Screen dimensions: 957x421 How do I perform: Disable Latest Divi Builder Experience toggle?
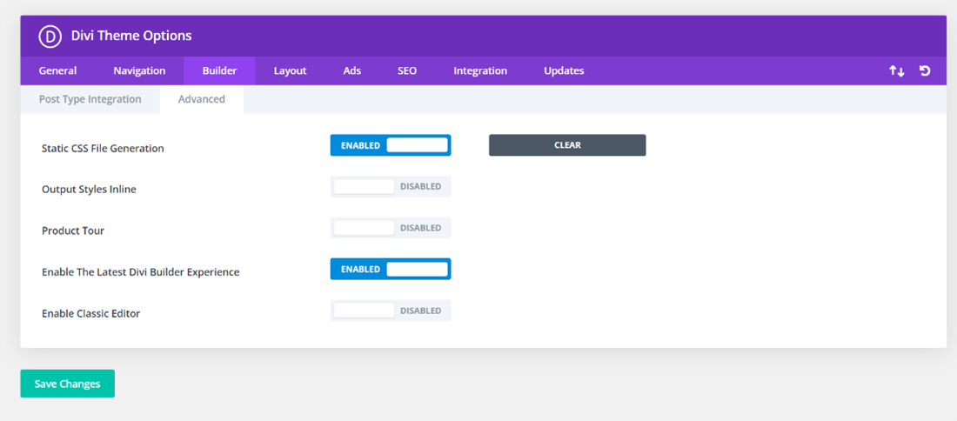[391, 270]
